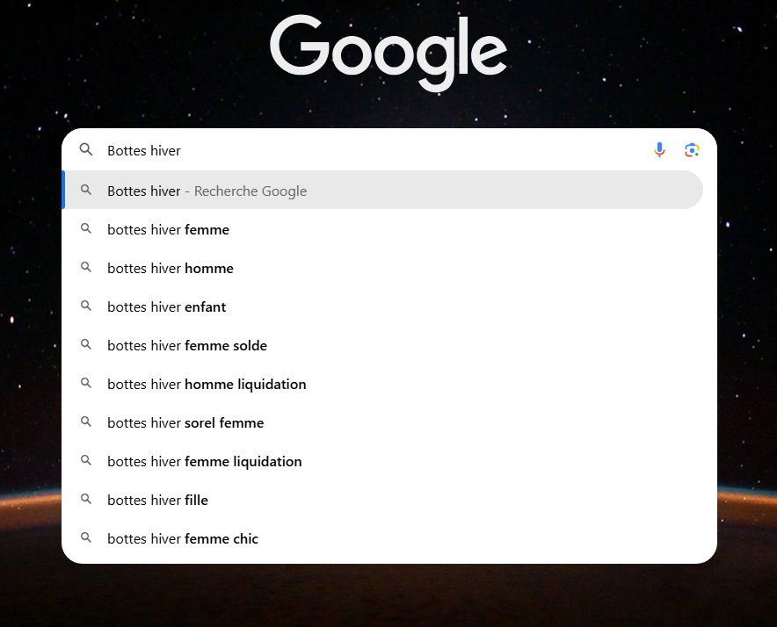The height and width of the screenshot is (627, 777).
Task: Click magnifier icon beside 'bottes hiver femme liquidation'
Action: coord(86,461)
